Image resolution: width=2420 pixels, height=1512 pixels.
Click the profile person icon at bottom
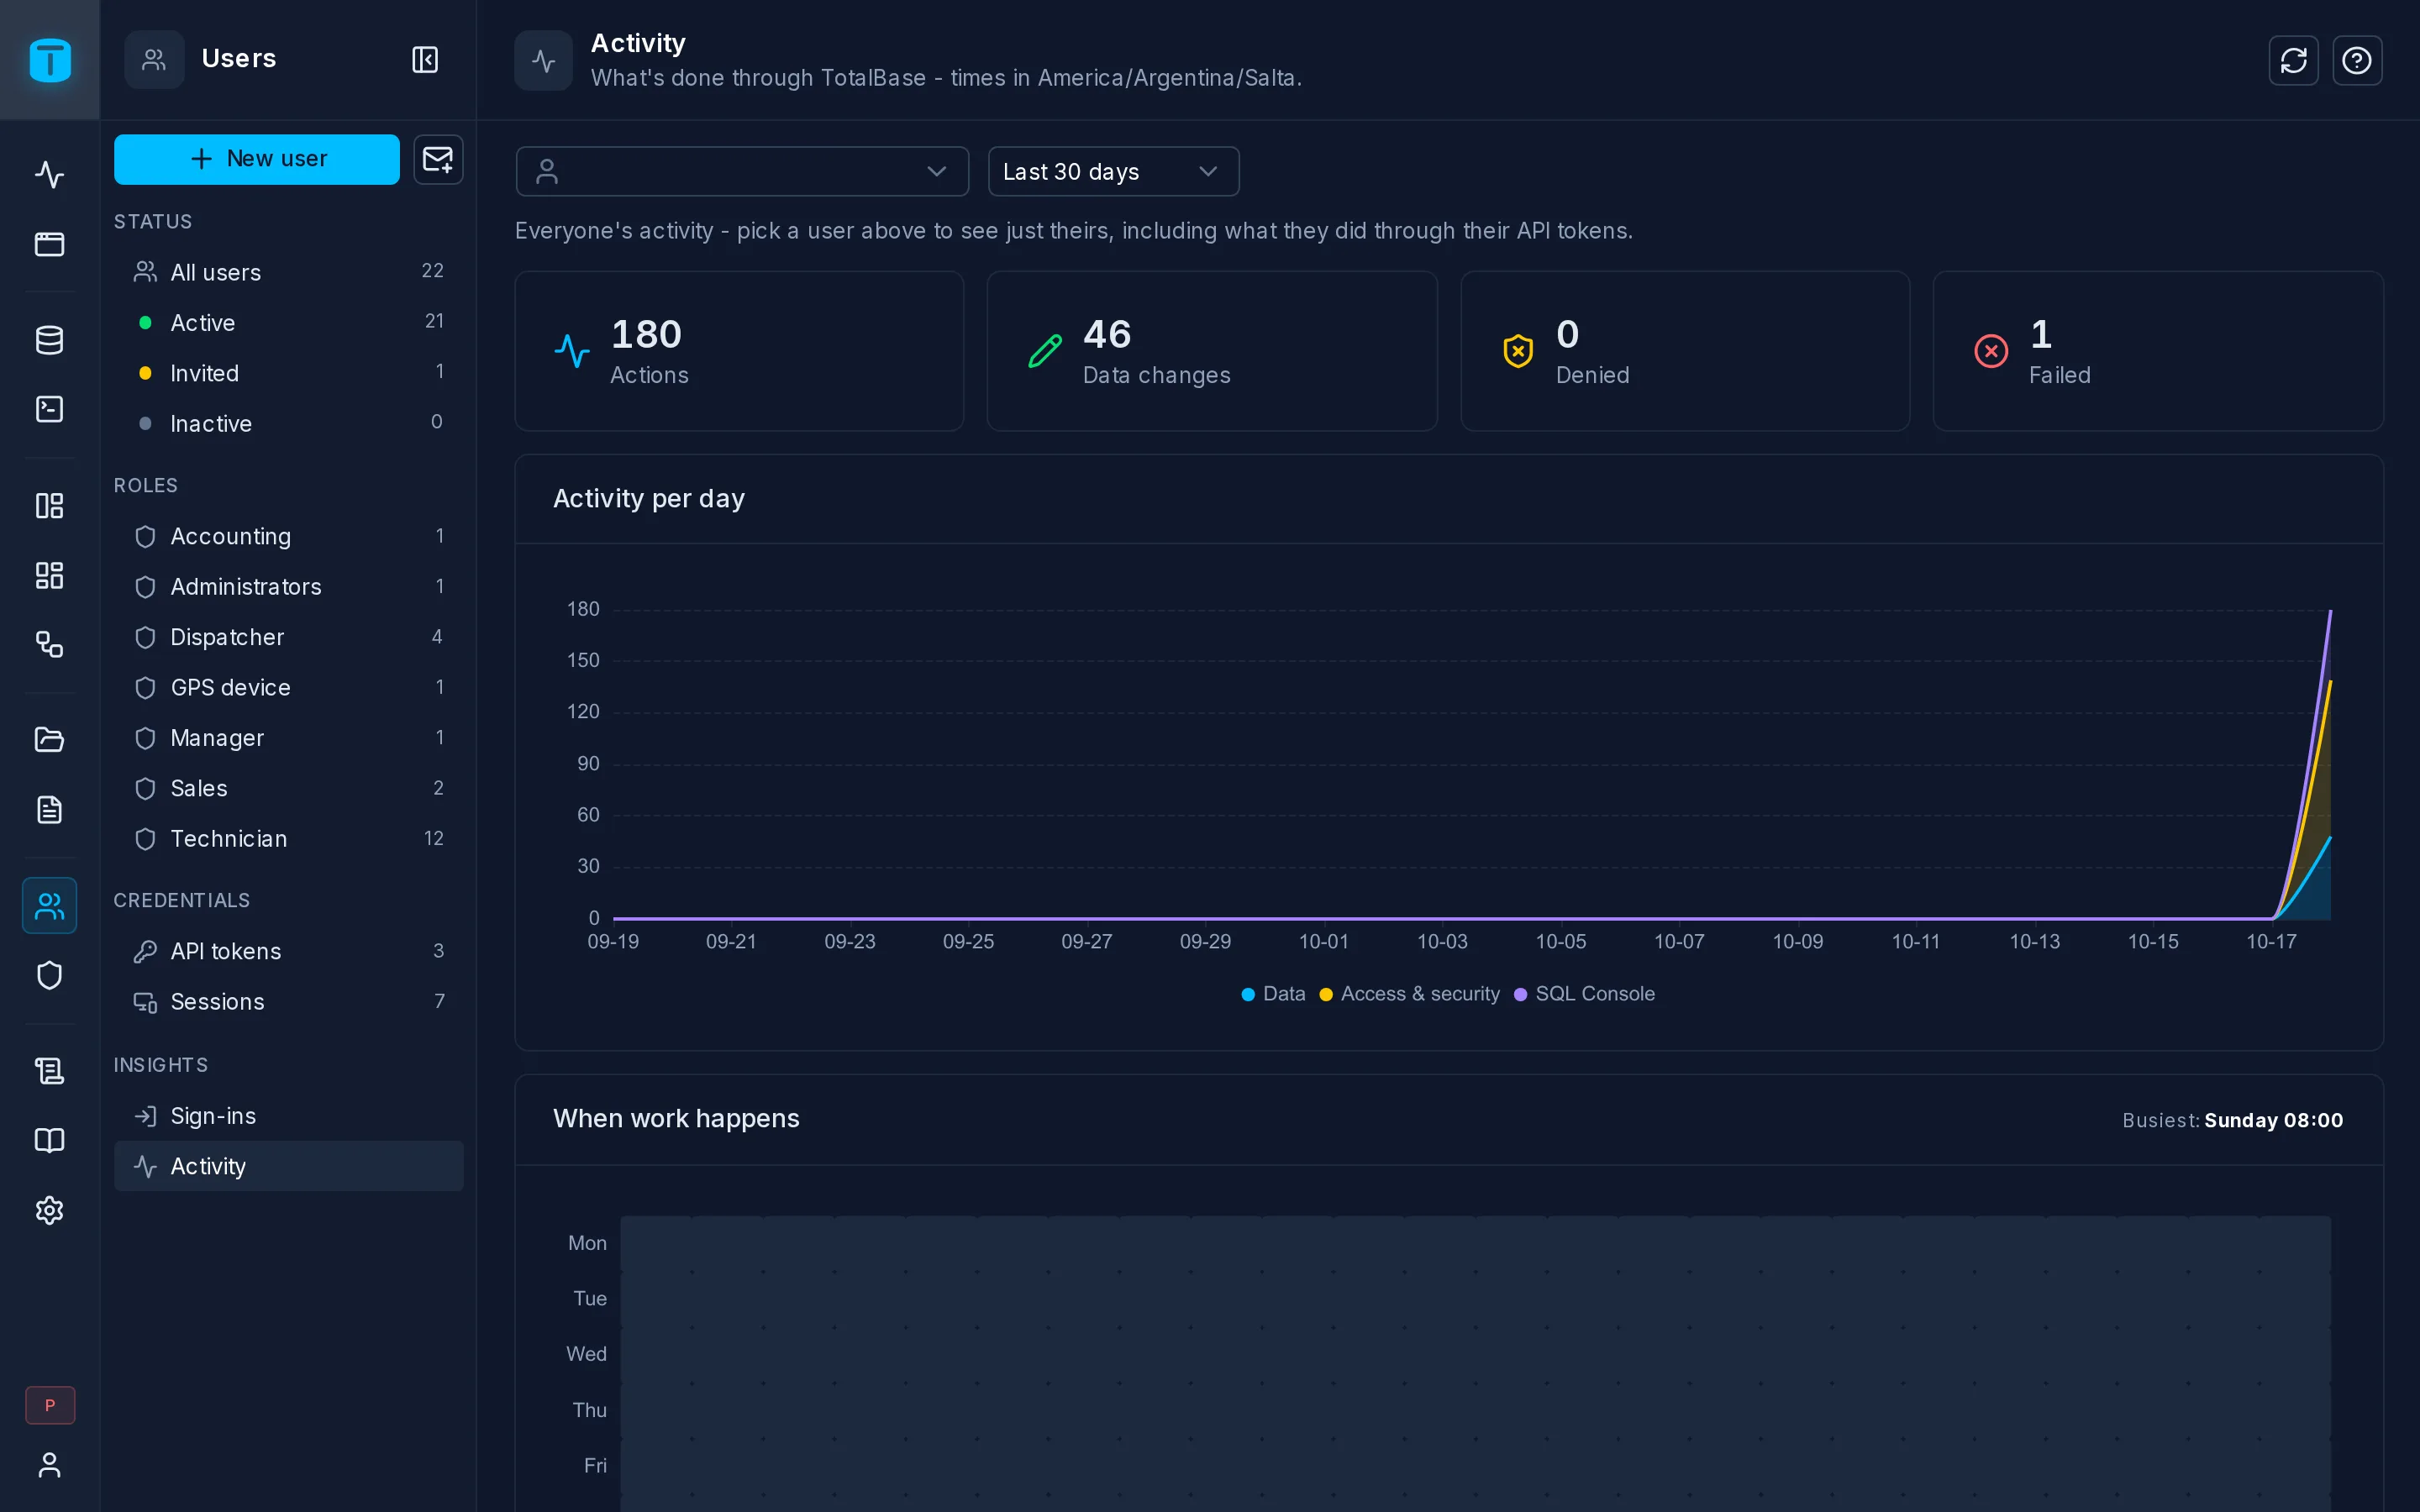[49, 1465]
